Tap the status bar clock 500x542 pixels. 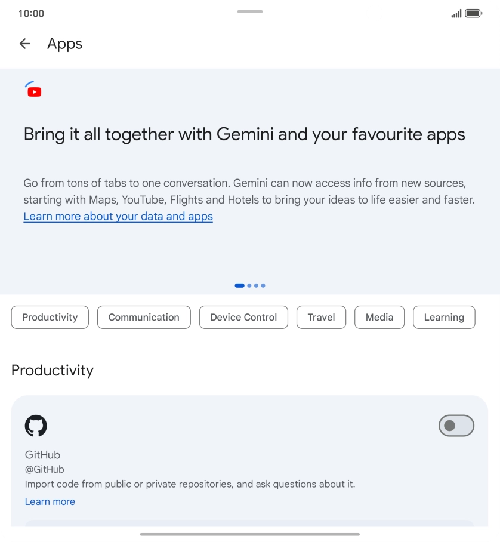click(x=31, y=13)
